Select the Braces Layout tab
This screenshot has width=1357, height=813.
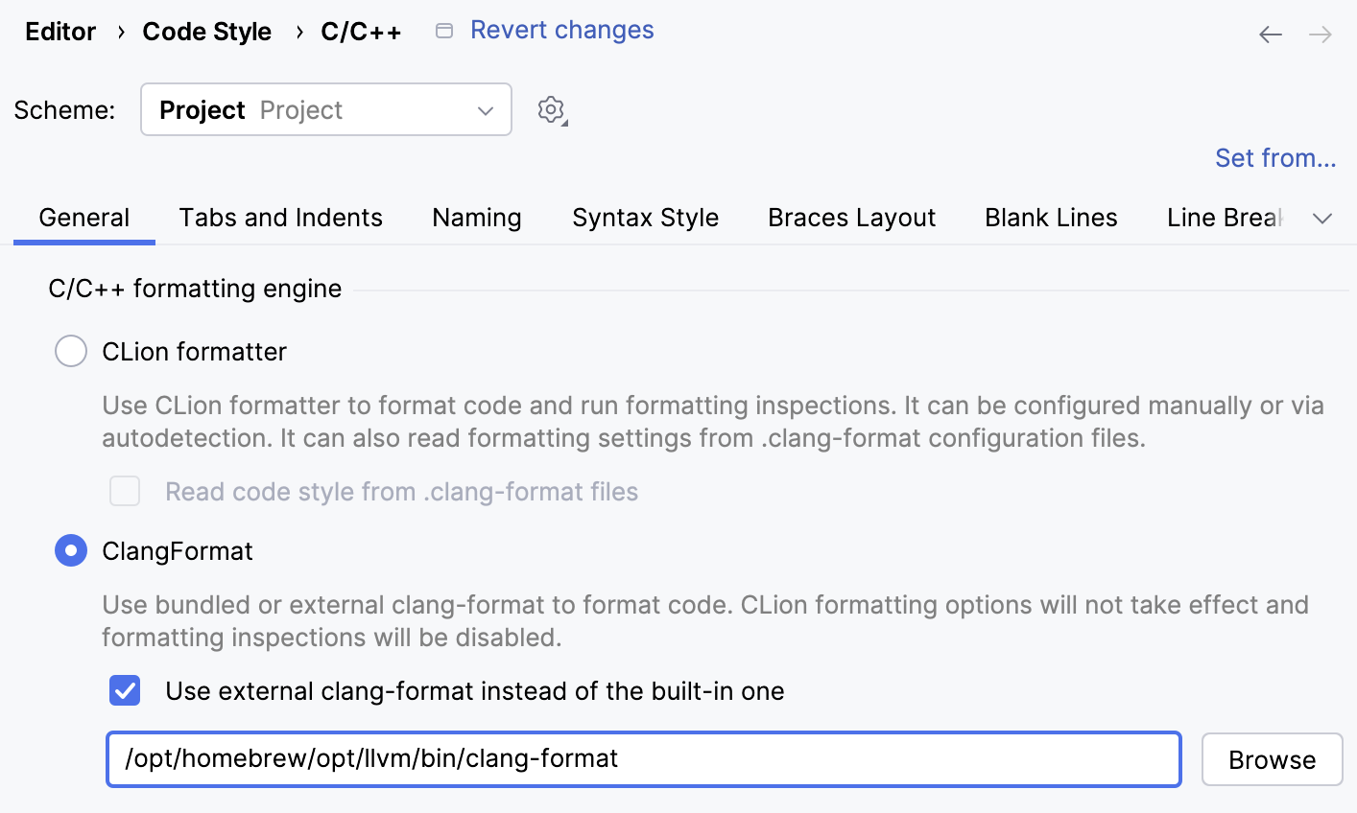[x=851, y=218]
